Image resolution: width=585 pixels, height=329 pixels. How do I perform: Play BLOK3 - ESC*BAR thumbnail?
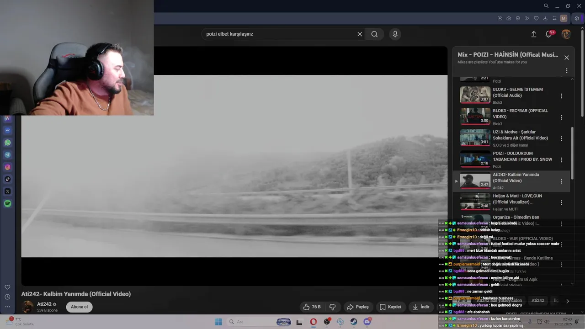[x=475, y=116]
